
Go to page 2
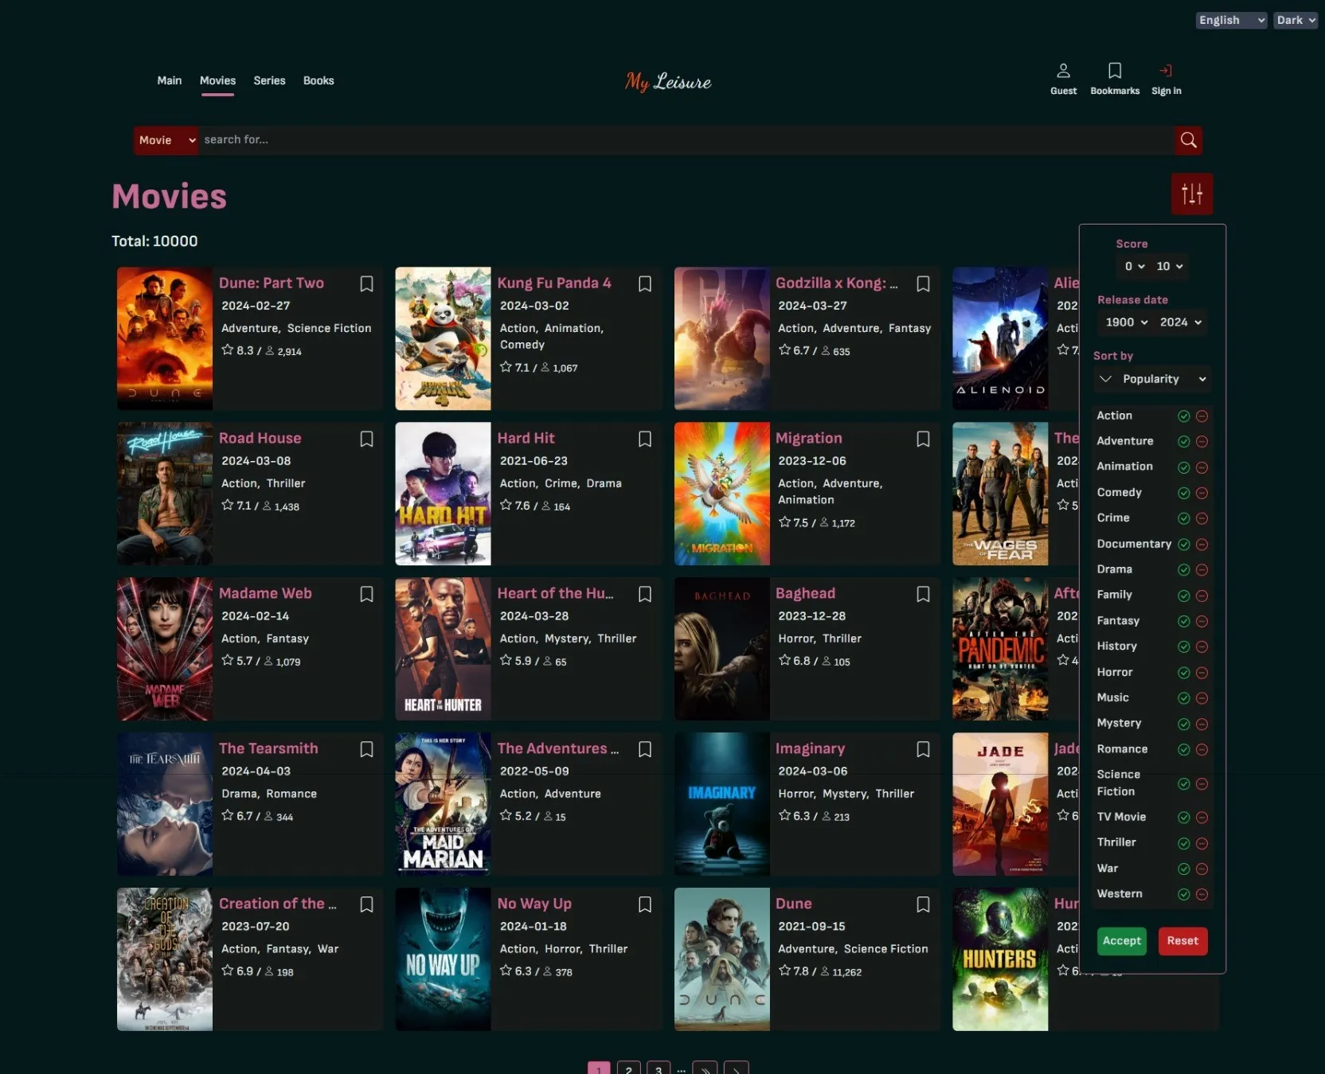click(x=628, y=1069)
